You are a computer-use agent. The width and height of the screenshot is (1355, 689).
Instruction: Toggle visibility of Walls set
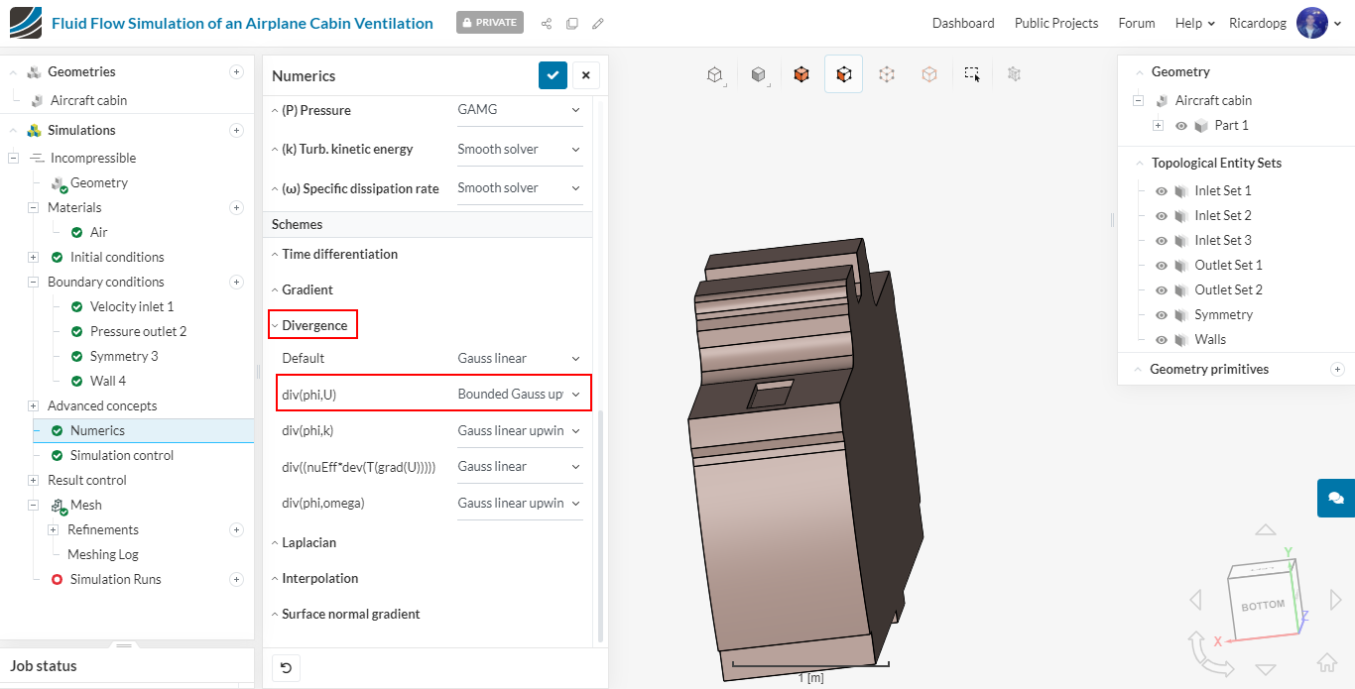[1161, 339]
